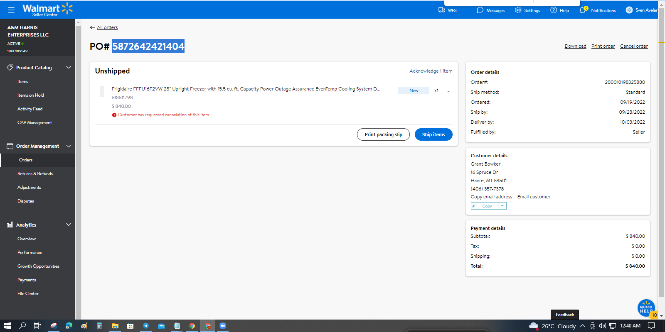Click the 26°C Cloudy weather widget

[x=552, y=326]
